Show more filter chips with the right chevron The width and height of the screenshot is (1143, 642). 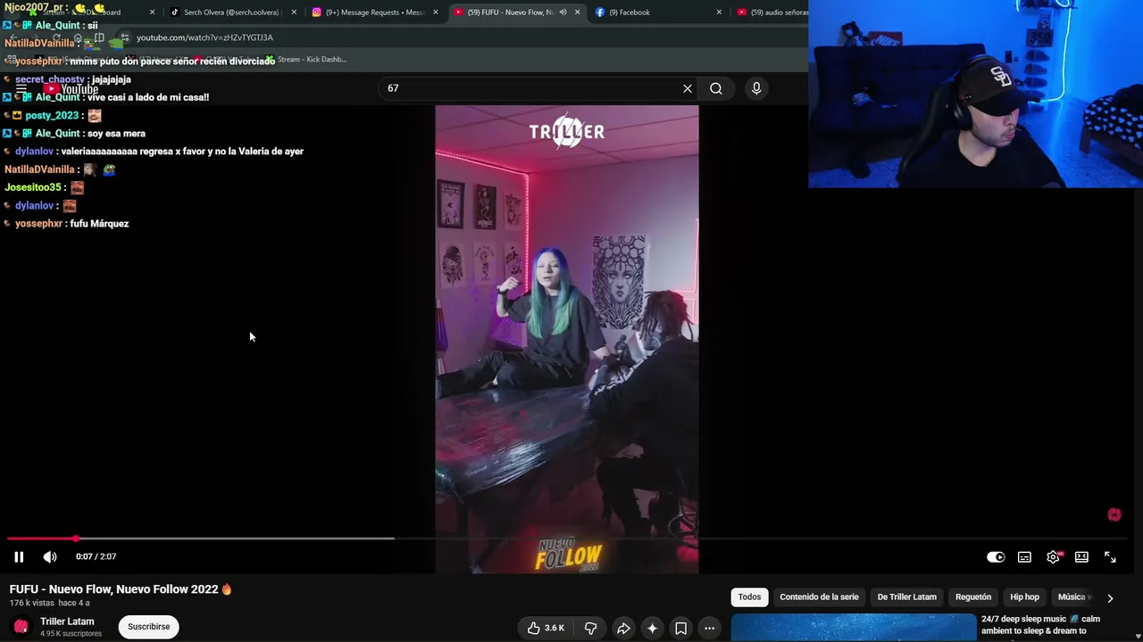coord(1110,597)
